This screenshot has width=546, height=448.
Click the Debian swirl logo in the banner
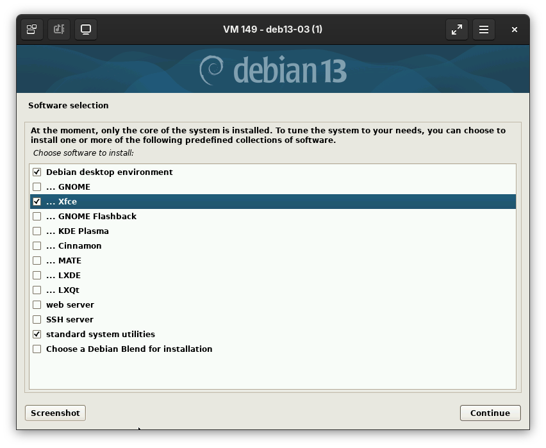211,70
